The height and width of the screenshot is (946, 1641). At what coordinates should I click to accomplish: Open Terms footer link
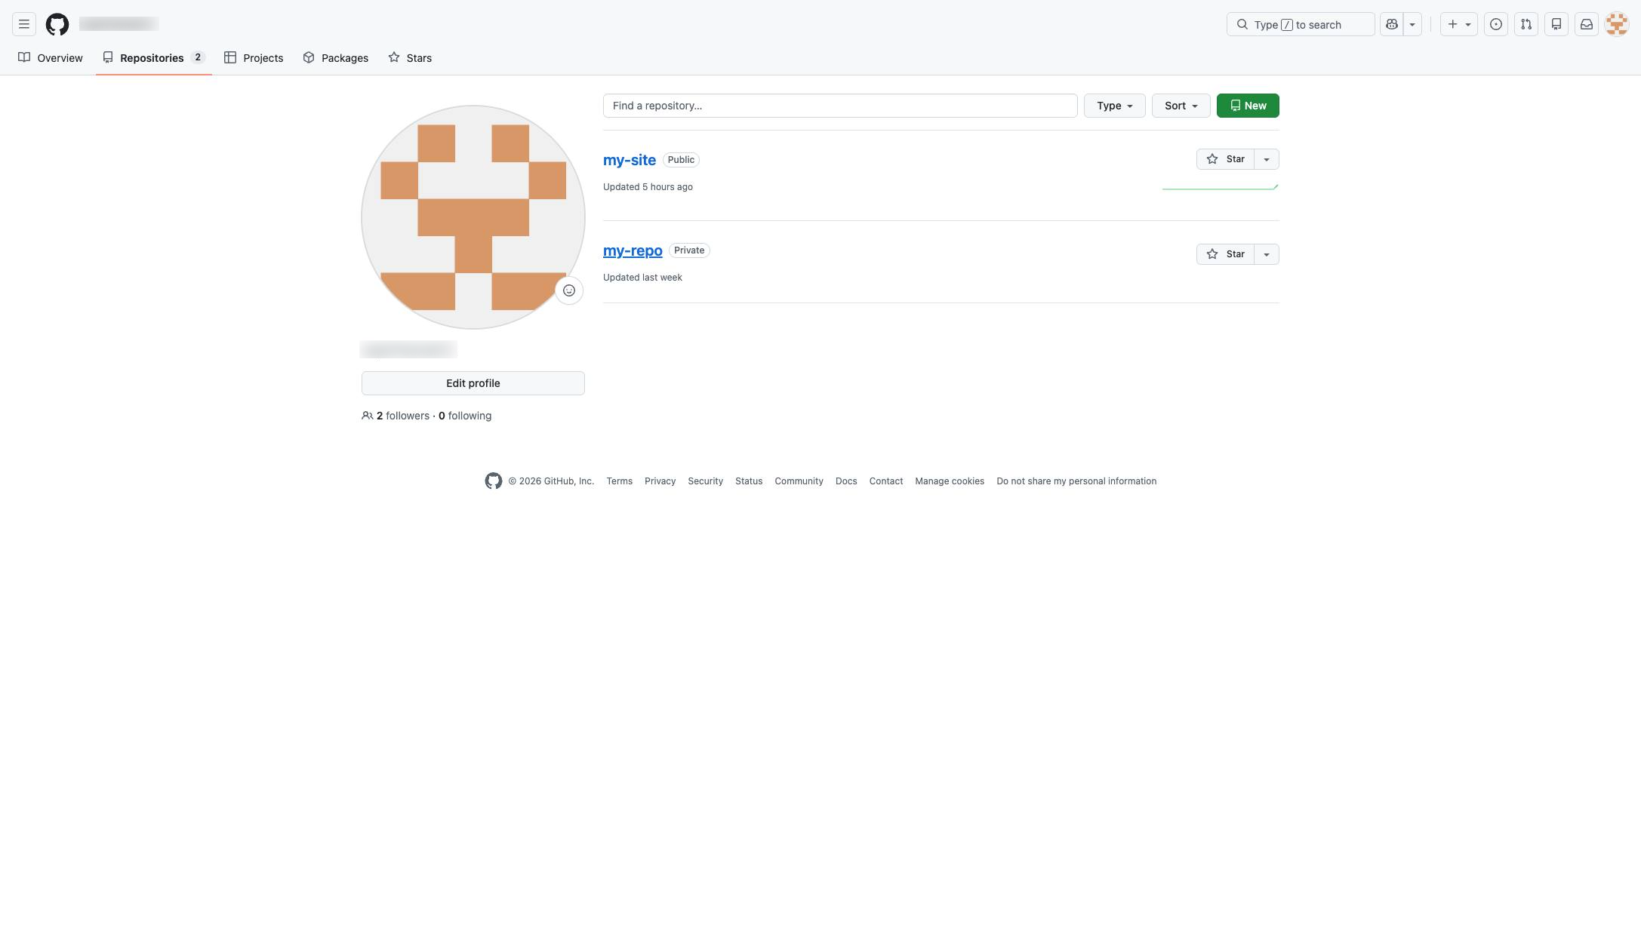tap(620, 481)
